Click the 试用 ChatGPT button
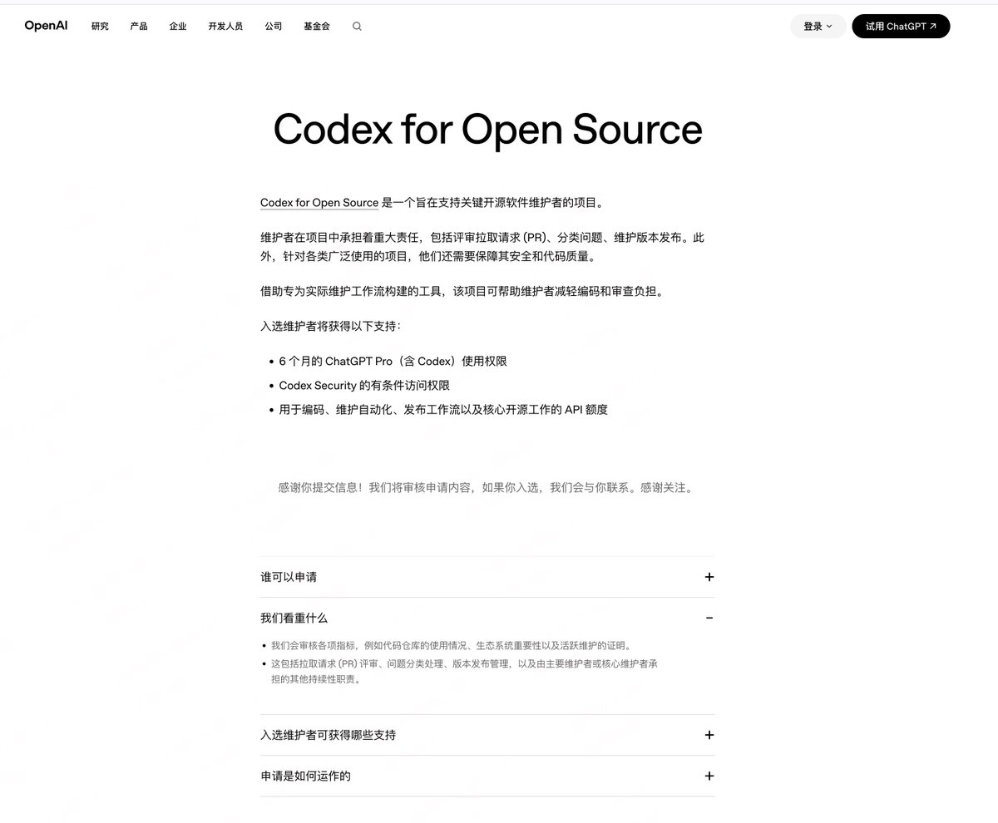The width and height of the screenshot is (998, 823). (x=901, y=27)
